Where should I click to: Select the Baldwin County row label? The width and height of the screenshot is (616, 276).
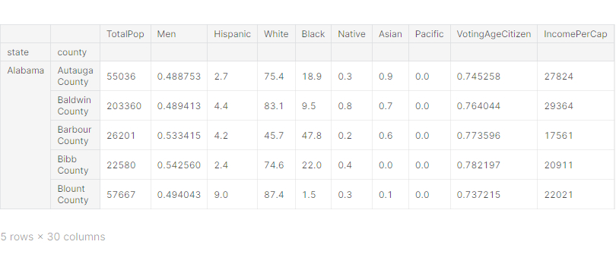click(75, 105)
